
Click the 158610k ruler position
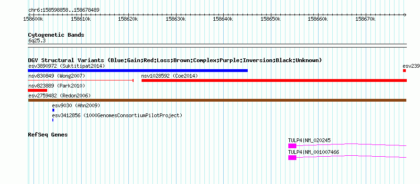(x=81, y=19)
